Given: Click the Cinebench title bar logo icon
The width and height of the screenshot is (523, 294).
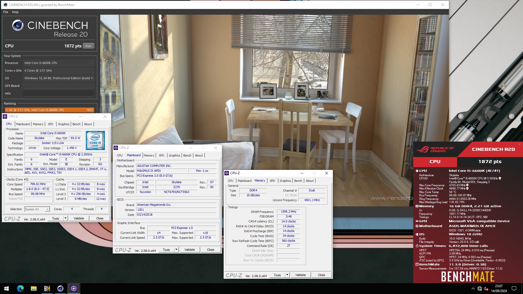Looking at the screenshot, I should (5, 5).
